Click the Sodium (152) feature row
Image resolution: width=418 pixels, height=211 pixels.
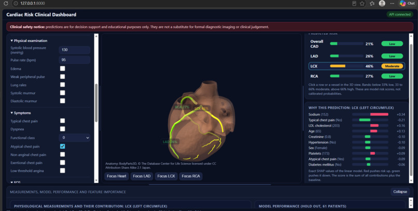[357, 114]
